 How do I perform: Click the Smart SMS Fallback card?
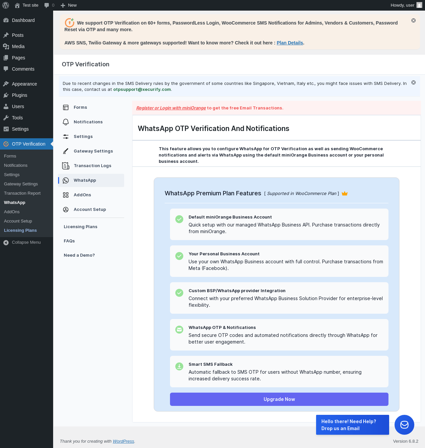279,372
